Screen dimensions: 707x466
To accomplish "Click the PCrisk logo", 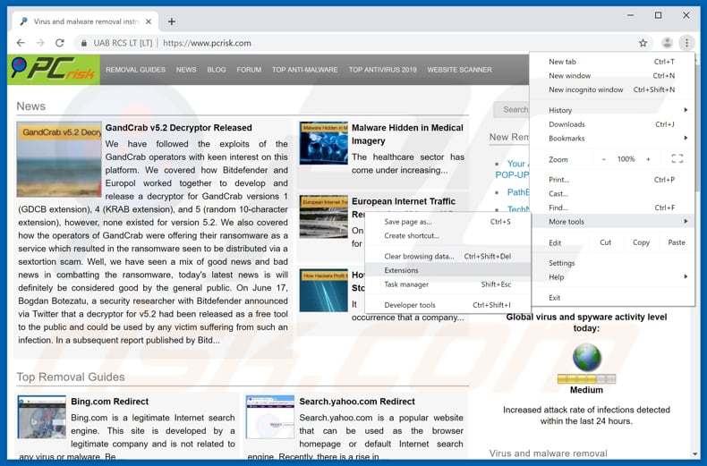I will [53, 70].
